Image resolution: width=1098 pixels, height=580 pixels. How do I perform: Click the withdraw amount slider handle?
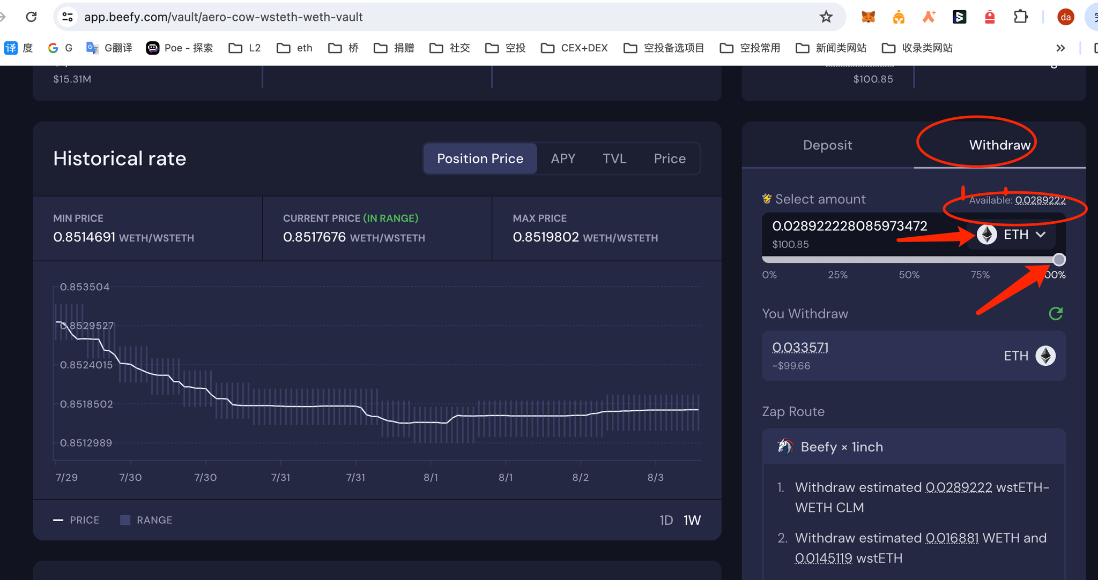[x=1058, y=260]
